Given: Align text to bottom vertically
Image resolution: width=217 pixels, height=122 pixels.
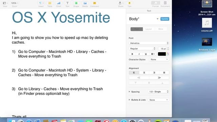Looking at the screenshot, I should tap(162, 83).
